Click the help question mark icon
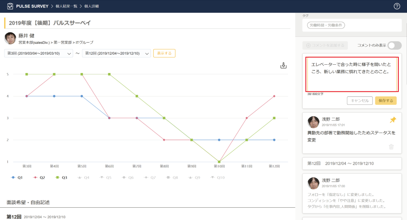Screen dimensions: 407x220 [397, 6]
